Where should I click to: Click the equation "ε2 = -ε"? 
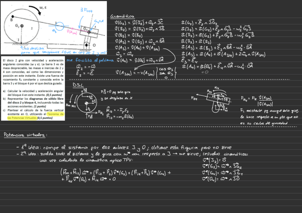pyautogui.click(x=85, y=73)
